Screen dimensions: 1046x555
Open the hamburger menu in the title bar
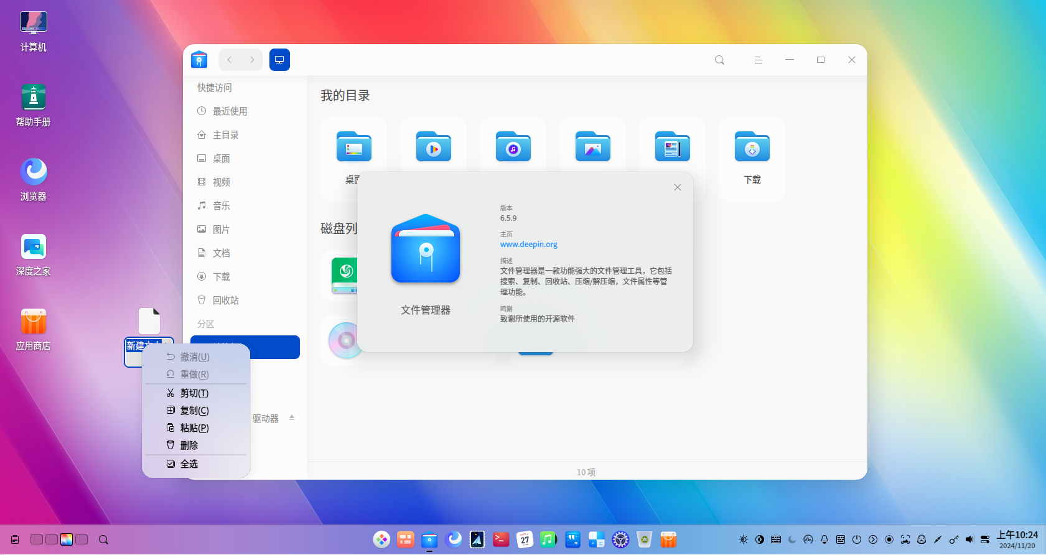point(758,60)
